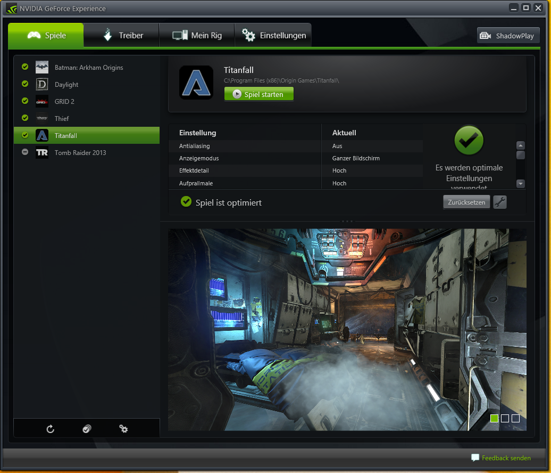Click the NVIDIA logo in title bar
The width and height of the screenshot is (551, 473).
(x=11, y=9)
